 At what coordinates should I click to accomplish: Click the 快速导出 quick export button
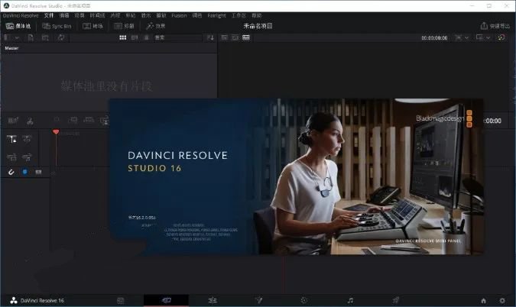495,26
